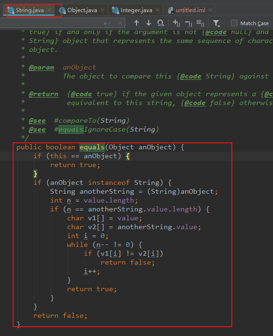Viewport: 273px width, 336px height.
Task: Click the @return javadoc tag
Action: click(43, 94)
